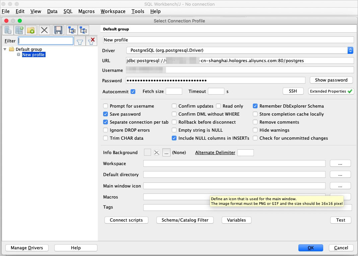Open Schema/Catalog Filter
This screenshot has height=256, width=358.
click(185, 220)
